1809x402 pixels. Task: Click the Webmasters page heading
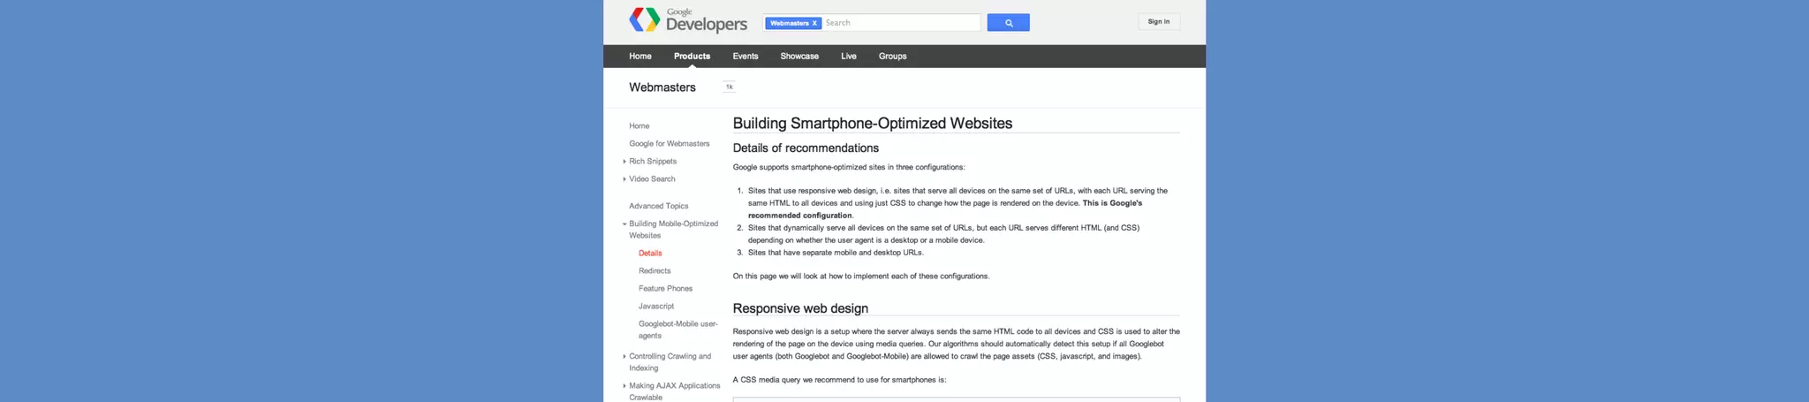click(662, 87)
